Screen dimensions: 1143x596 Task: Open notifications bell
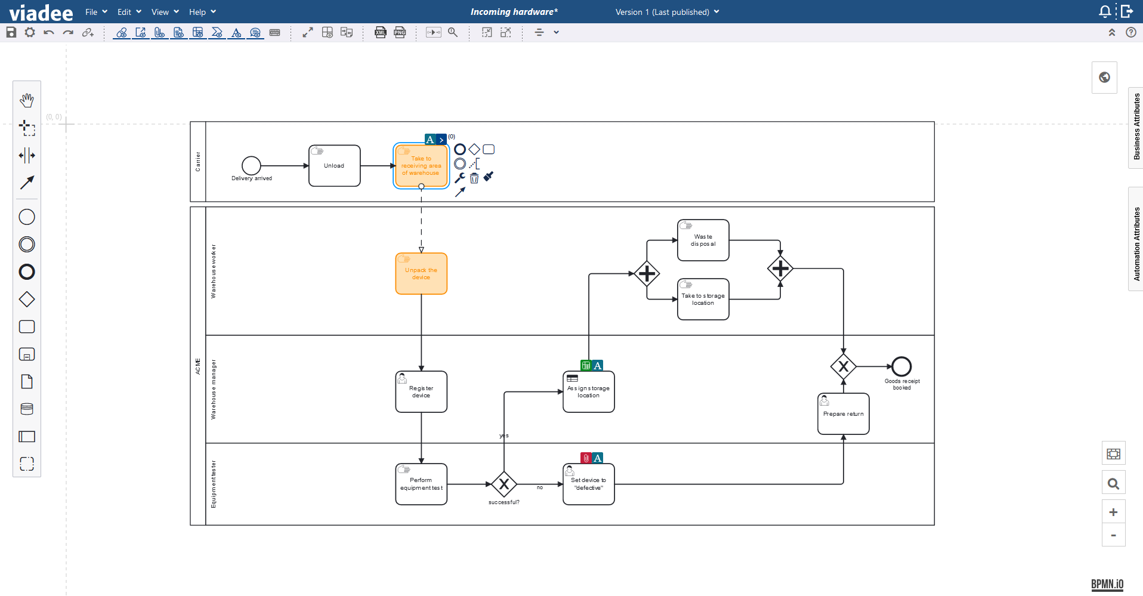point(1105,11)
